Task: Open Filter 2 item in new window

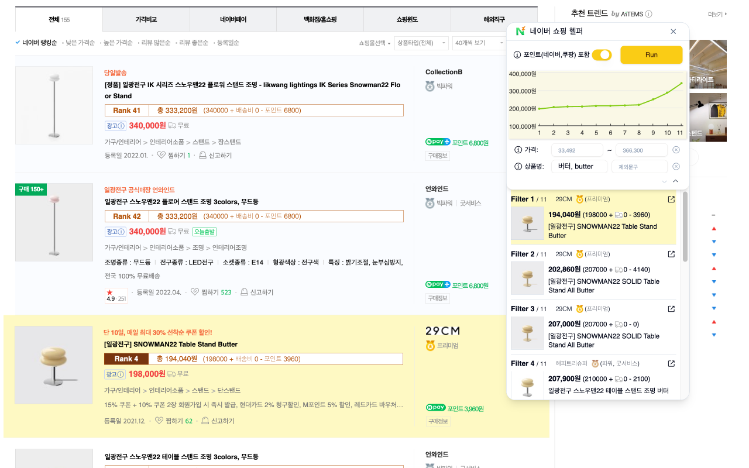Action: [x=671, y=254]
